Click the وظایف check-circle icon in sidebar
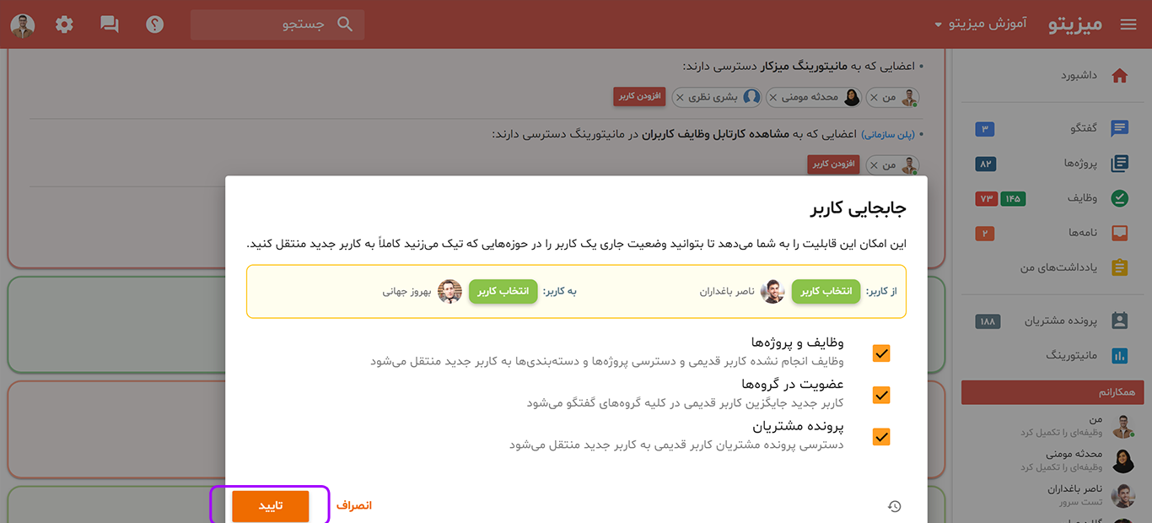The width and height of the screenshot is (1152, 523). coord(1120,198)
